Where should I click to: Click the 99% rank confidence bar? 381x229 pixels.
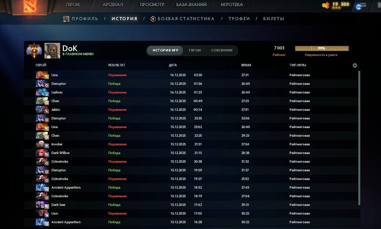322,48
